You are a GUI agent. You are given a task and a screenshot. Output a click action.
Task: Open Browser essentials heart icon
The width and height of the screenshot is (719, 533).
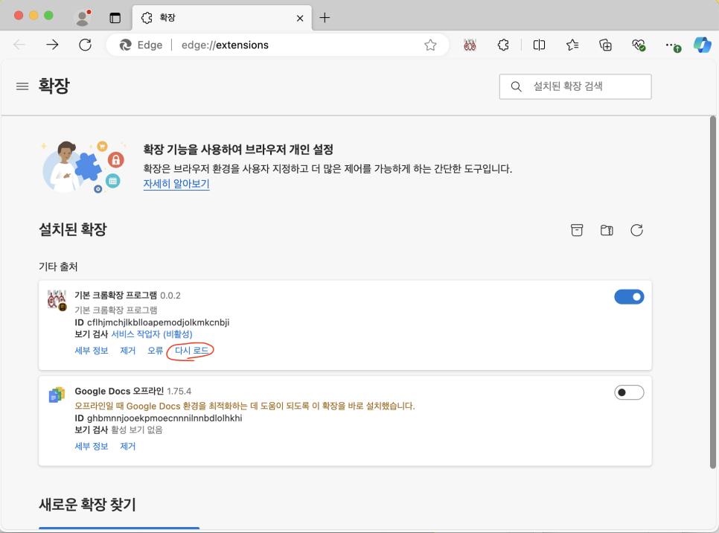point(639,45)
